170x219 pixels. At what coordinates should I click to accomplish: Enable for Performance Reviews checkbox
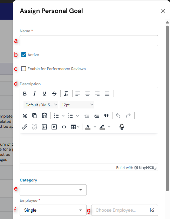23,69
